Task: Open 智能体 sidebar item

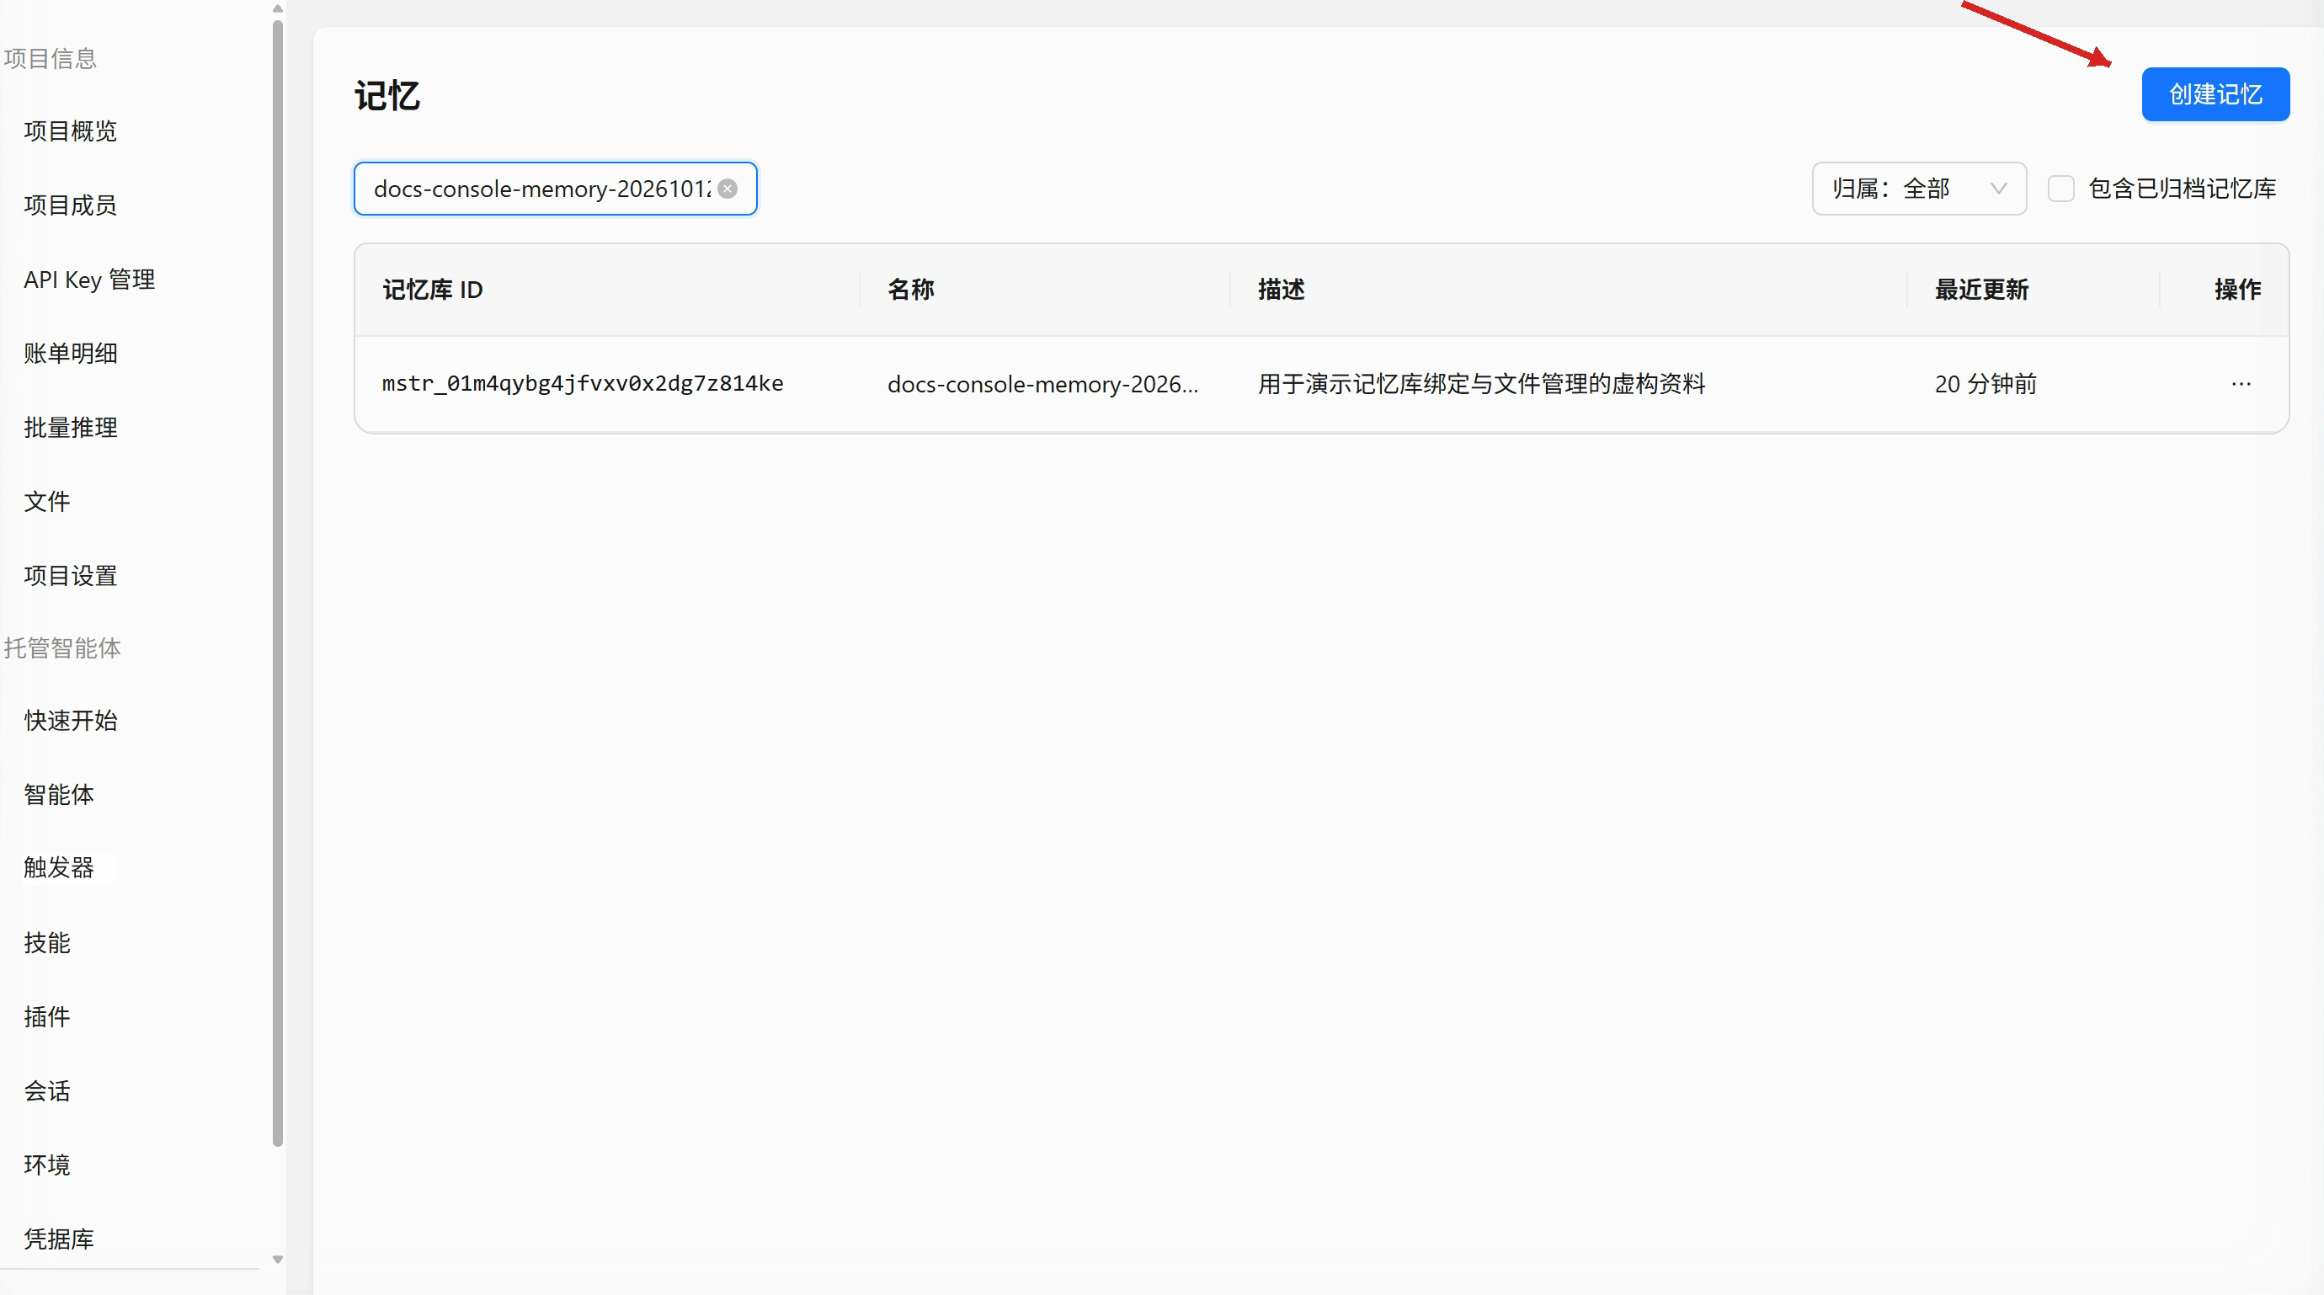Action: coord(59,793)
